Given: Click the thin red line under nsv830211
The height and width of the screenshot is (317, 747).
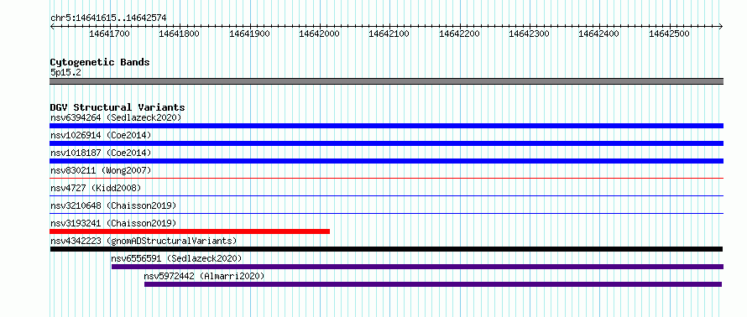Looking at the screenshot, I should (x=386, y=178).
